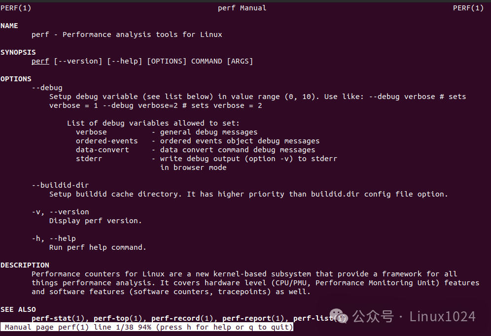
Task: Click the DESCRIPTION section heading
Action: [x=25, y=265]
